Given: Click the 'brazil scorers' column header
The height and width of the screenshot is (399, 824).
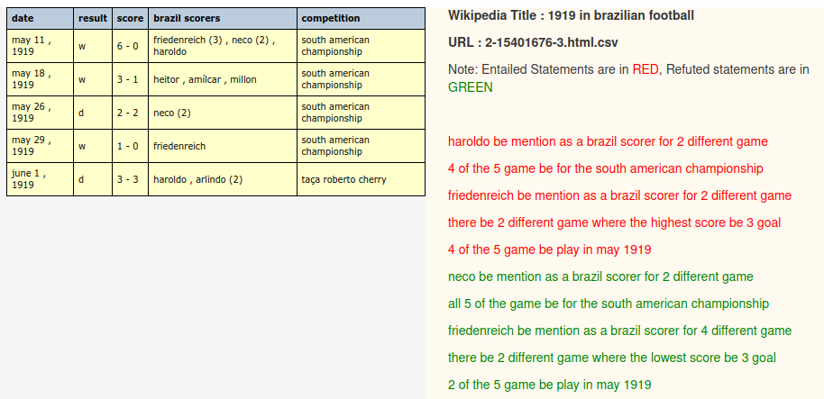Looking at the screenshot, I should click(223, 18).
